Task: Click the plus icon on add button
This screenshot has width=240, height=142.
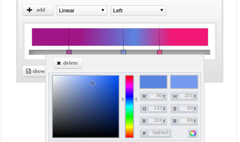Action: click(29, 10)
